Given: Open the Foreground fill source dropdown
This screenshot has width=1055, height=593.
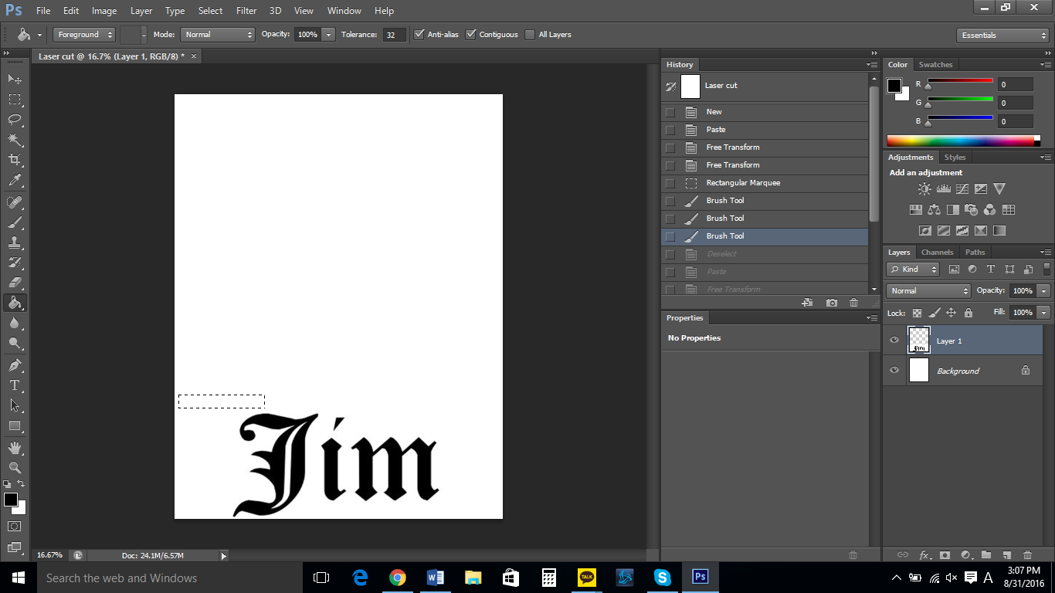Looking at the screenshot, I should point(84,35).
